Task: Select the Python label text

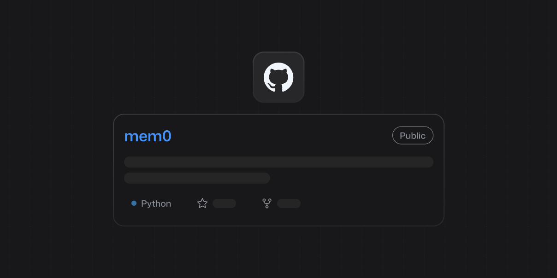Action: point(156,203)
